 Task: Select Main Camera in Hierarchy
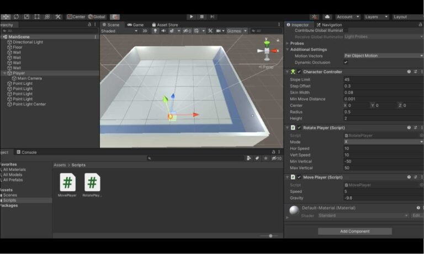pos(29,78)
